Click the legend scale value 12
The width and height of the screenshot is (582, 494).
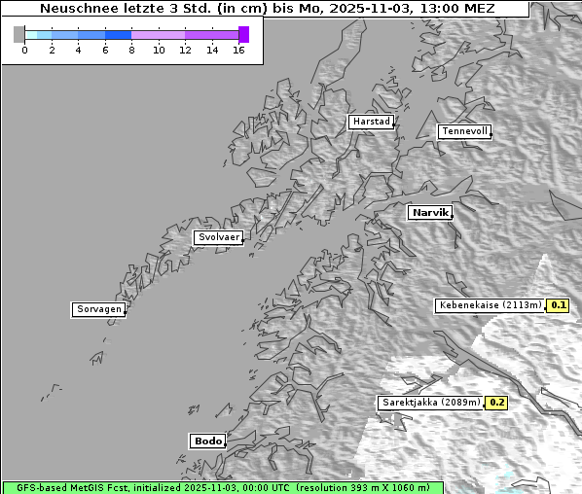tap(185, 51)
